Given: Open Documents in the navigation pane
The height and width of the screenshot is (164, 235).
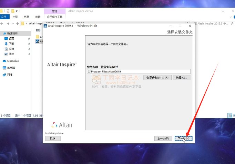Looking at the screenshot, I should point(11,49).
